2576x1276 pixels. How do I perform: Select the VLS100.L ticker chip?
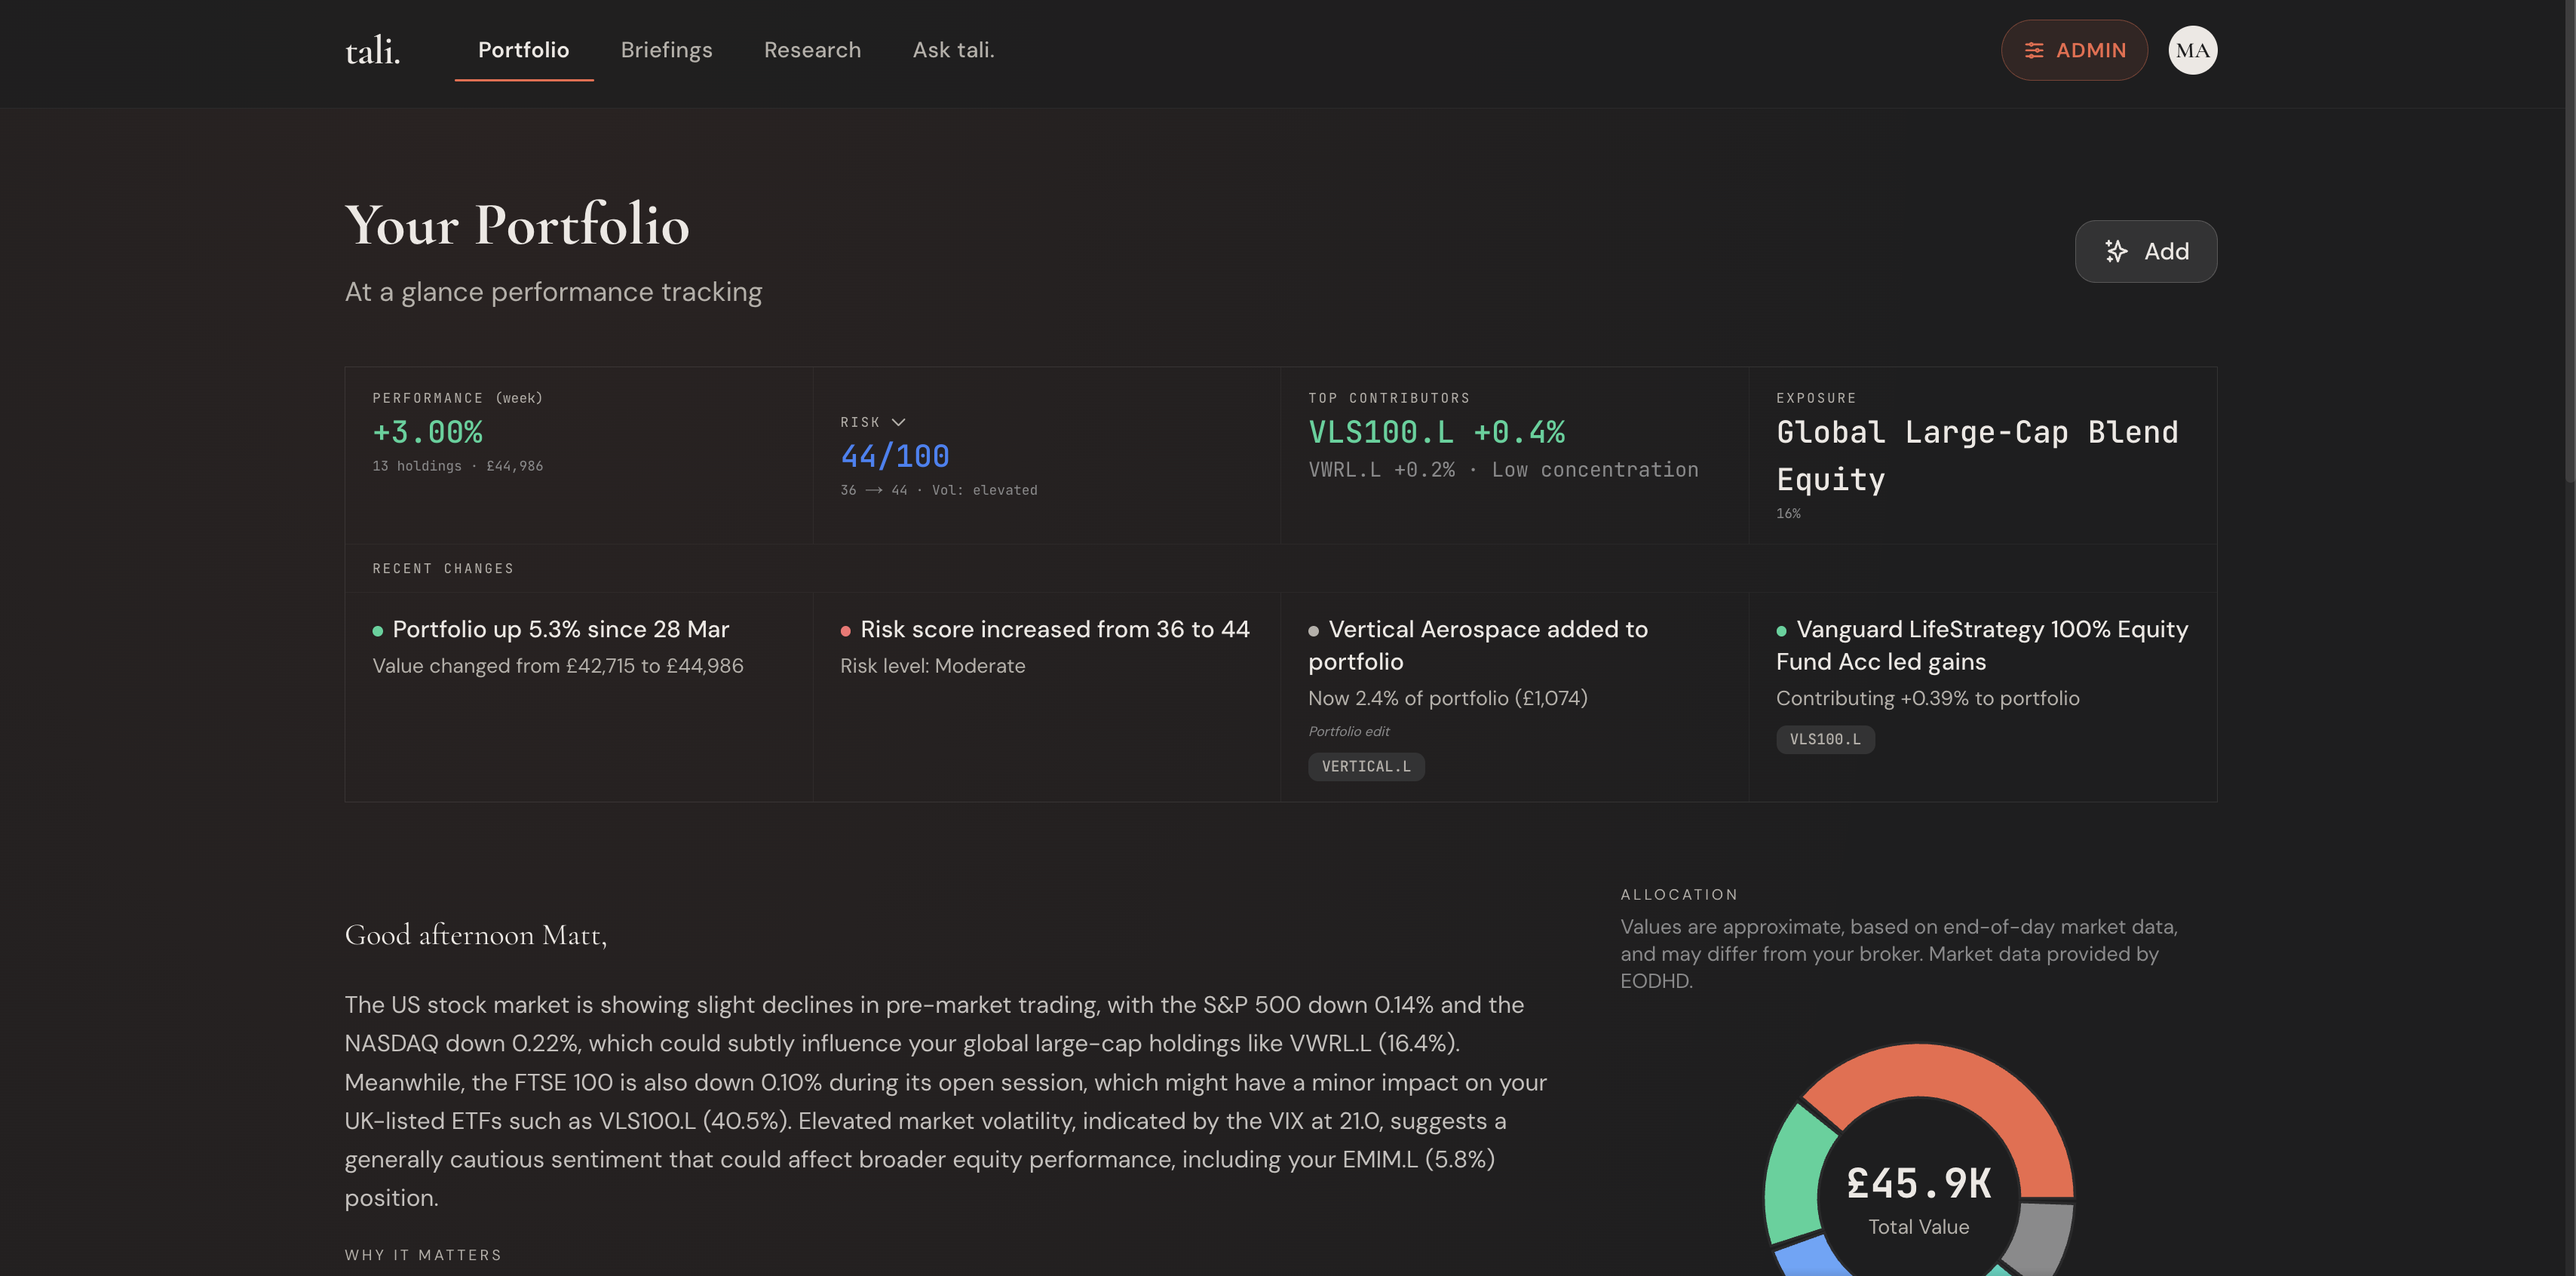click(1825, 740)
